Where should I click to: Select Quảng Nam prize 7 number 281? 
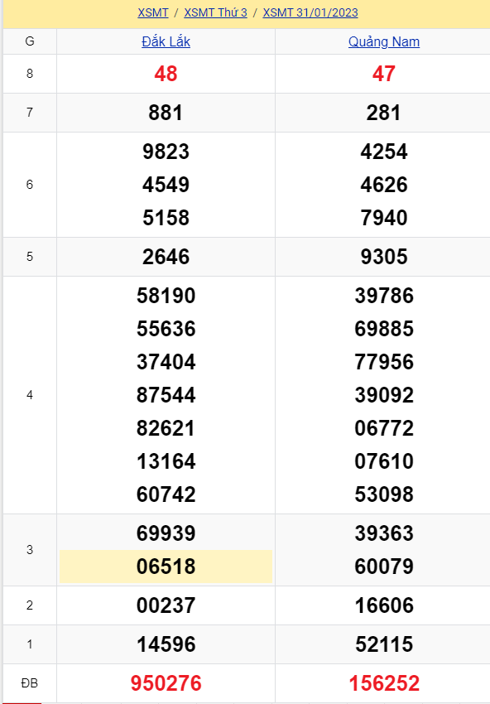pos(384,113)
